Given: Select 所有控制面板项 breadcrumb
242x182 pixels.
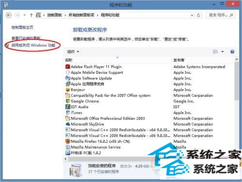Looking at the screenshot, I should 81,15.
